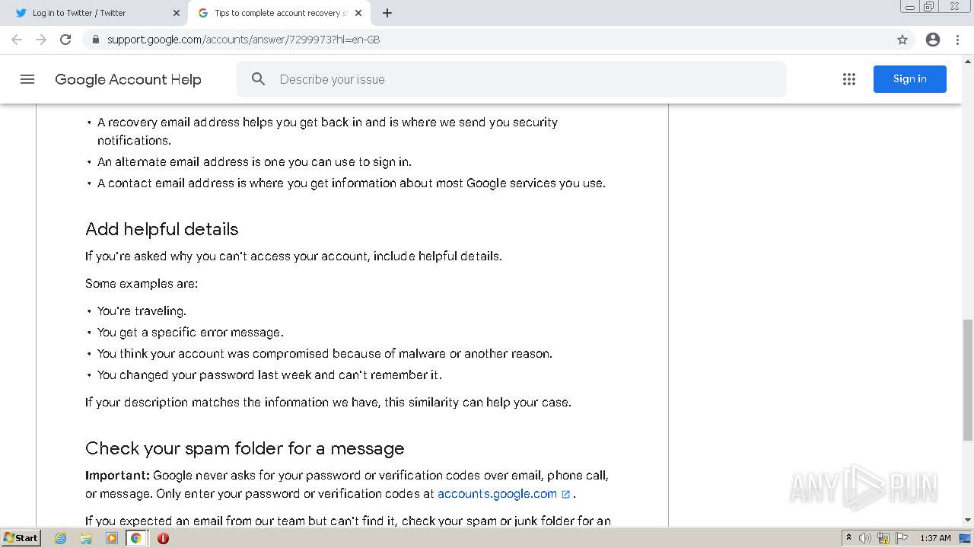Image resolution: width=974 pixels, height=548 pixels.
Task: Open Chrome's three-dot menu
Action: [x=958, y=40]
